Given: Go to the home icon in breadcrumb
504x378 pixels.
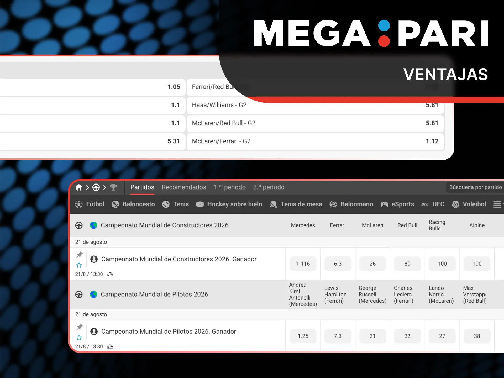Looking at the screenshot, I should click(79, 187).
